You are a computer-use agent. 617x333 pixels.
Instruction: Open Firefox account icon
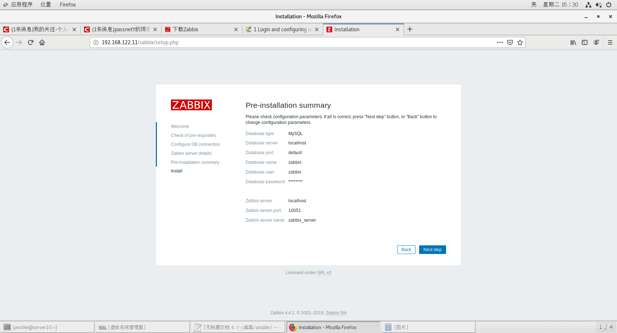point(596,42)
